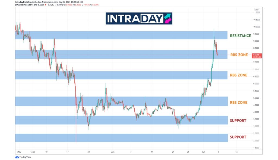The height and width of the screenshot is (160, 278).
Task: Click the 1.5000 price axis label
Action: (x=257, y=148)
